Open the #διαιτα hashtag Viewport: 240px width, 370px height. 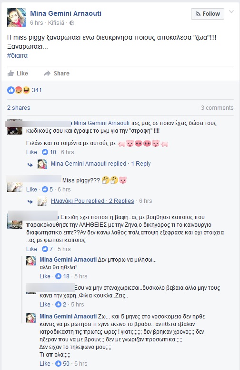coord(17,56)
